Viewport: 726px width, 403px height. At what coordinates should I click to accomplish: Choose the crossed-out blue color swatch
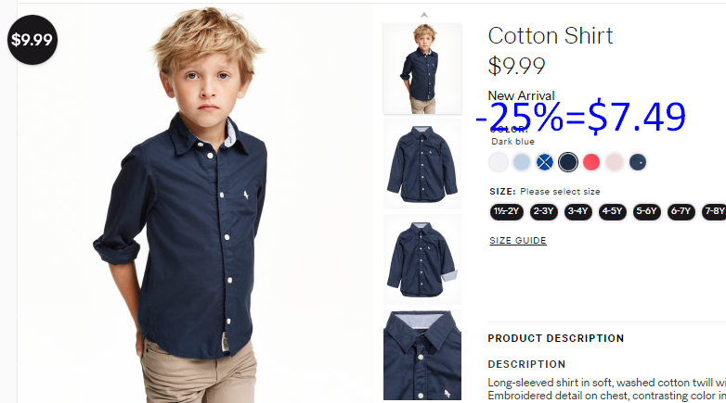coord(544,162)
